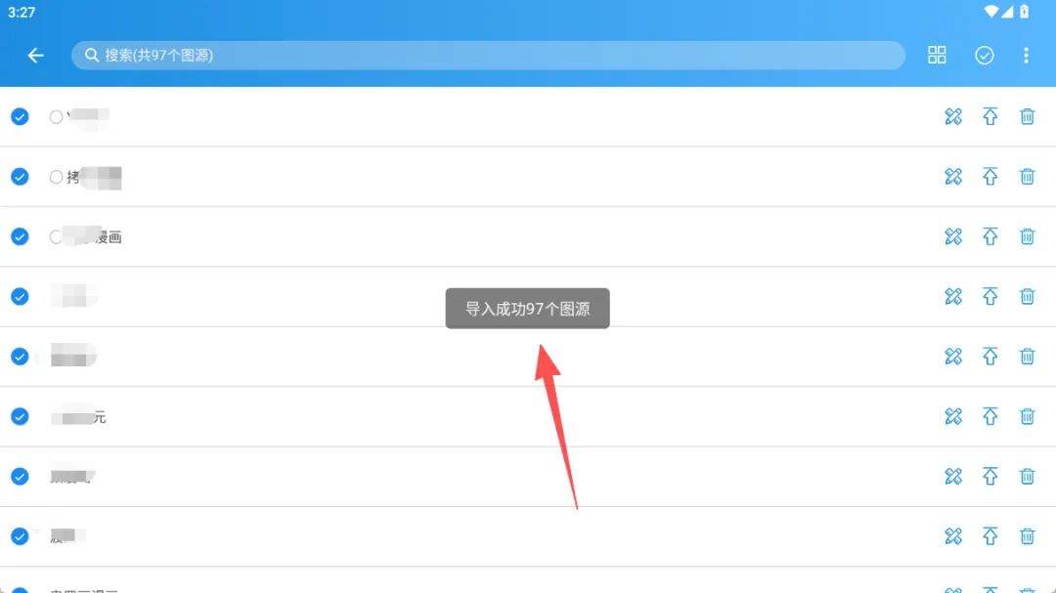Select the radio circle beside the first source

[56, 117]
